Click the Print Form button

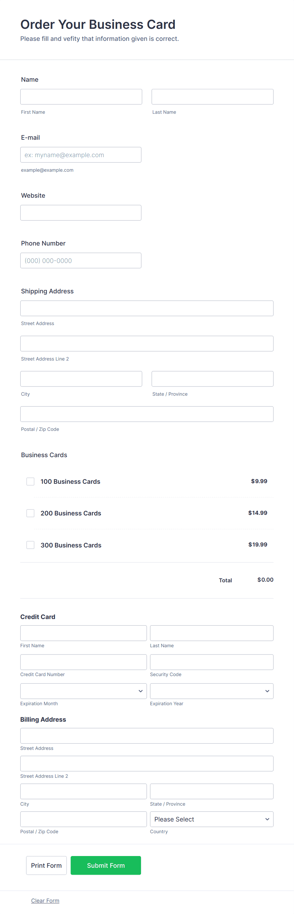(46, 866)
